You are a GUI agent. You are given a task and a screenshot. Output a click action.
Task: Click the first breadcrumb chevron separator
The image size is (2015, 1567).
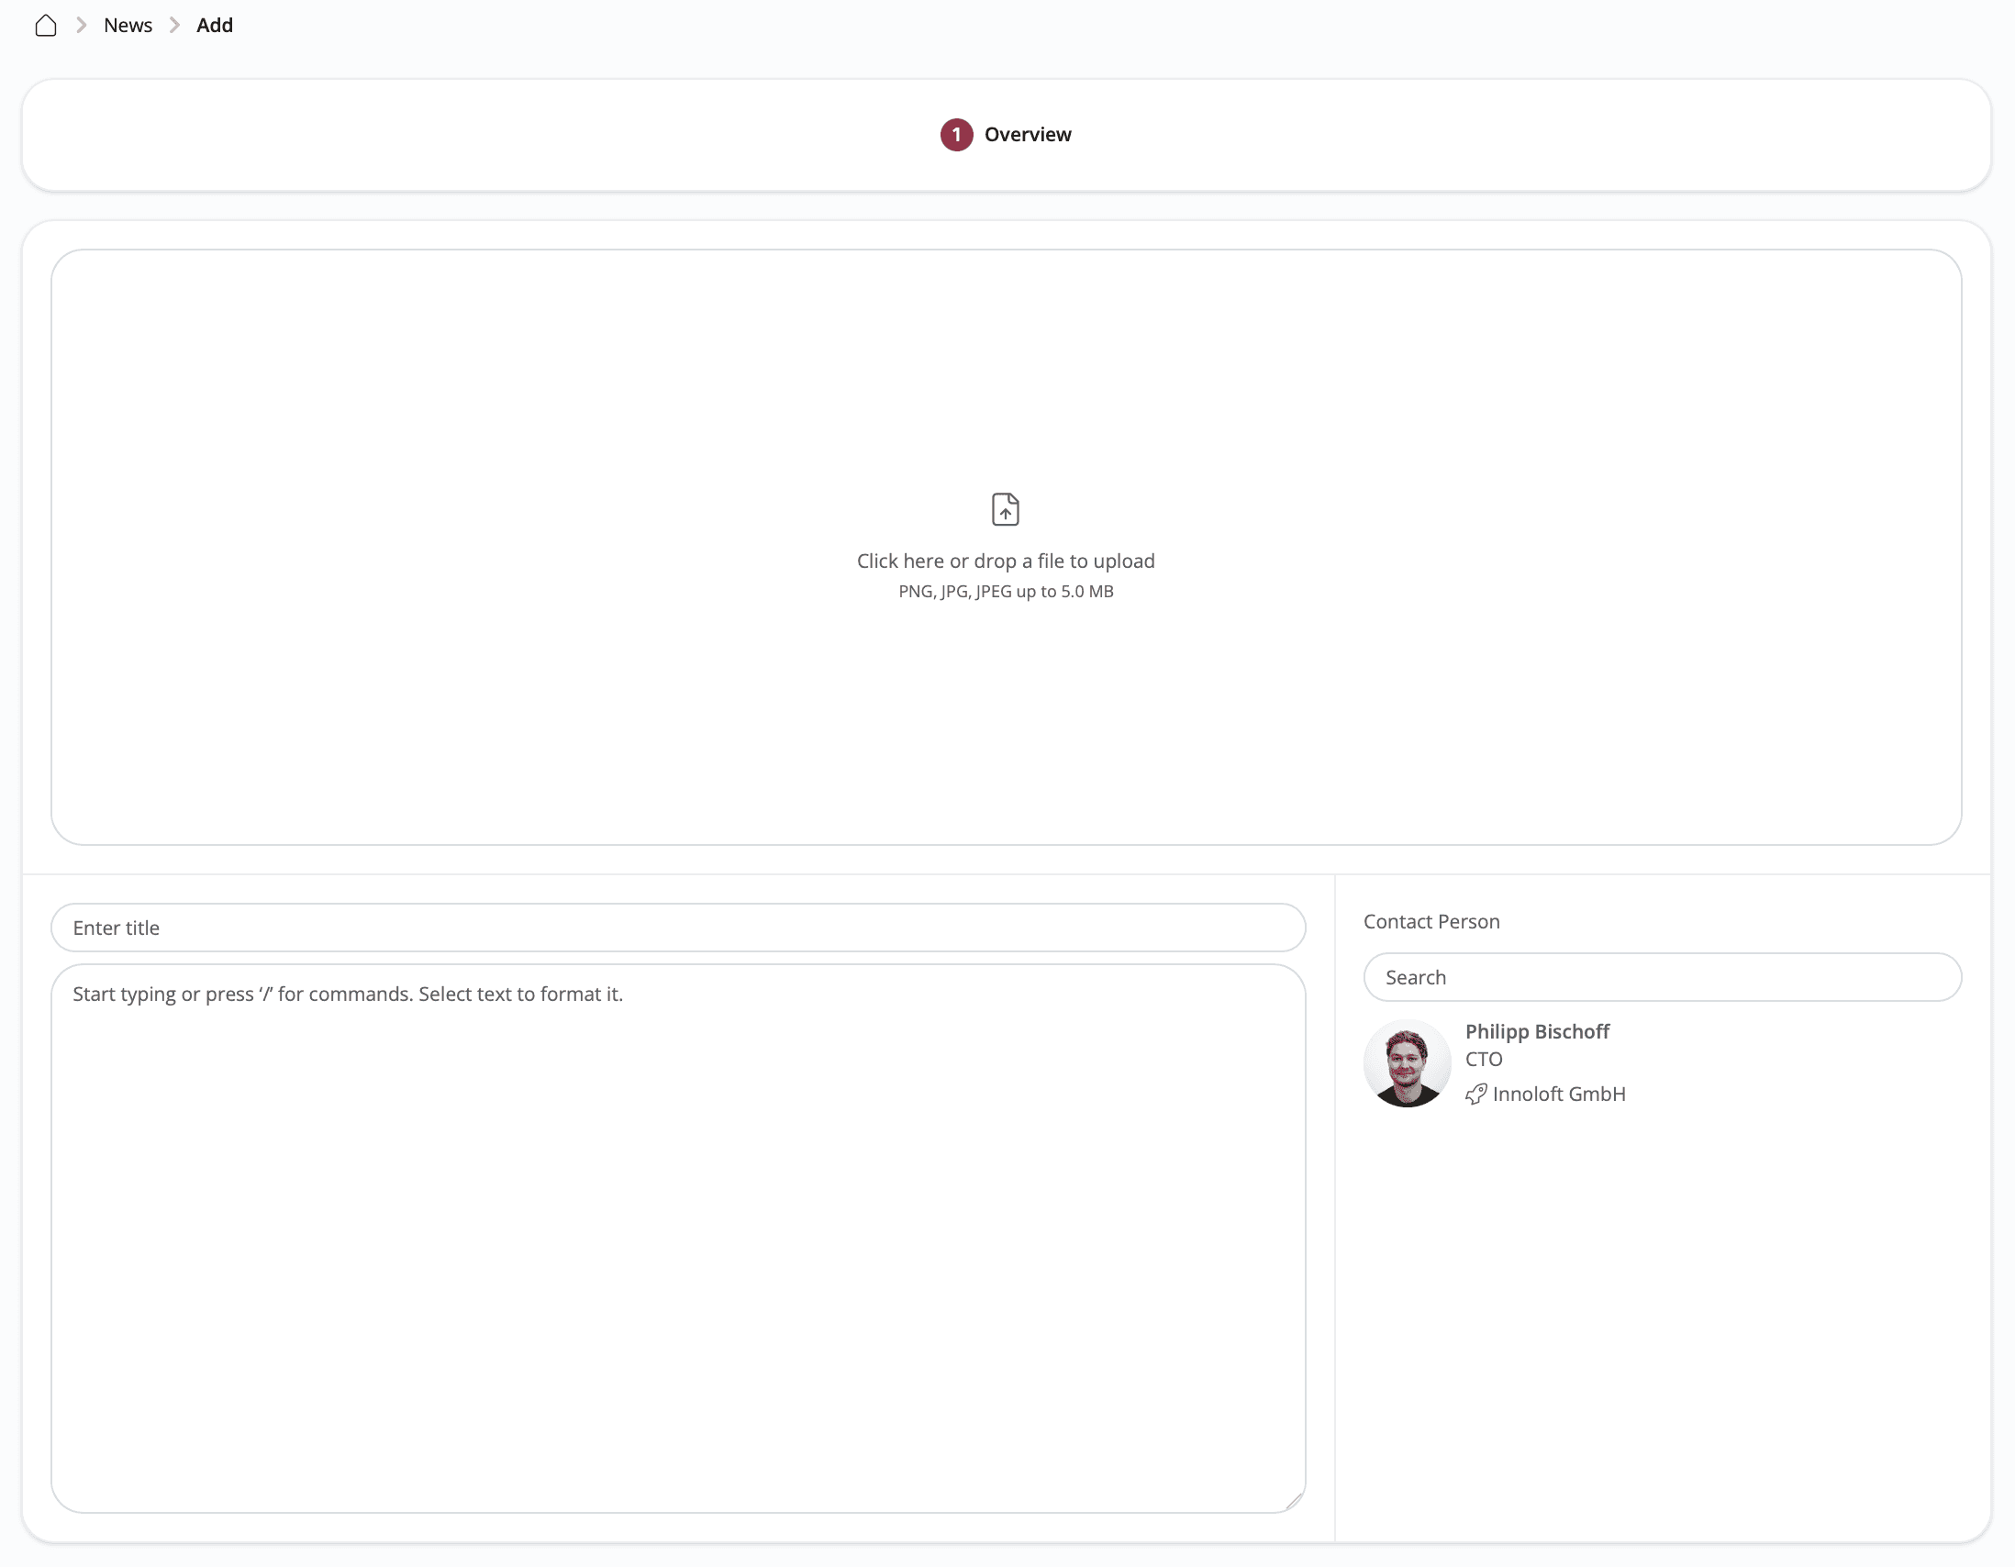click(81, 26)
